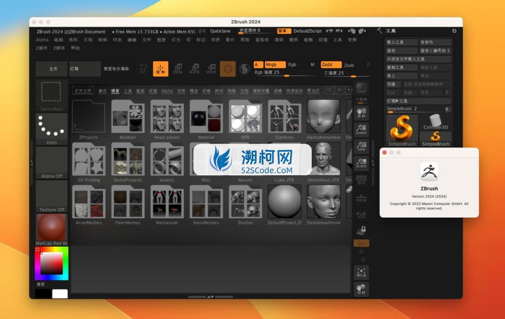This screenshot has height=319, width=505.
Task: Click the BPR render sphere icon
Action: pos(361,88)
